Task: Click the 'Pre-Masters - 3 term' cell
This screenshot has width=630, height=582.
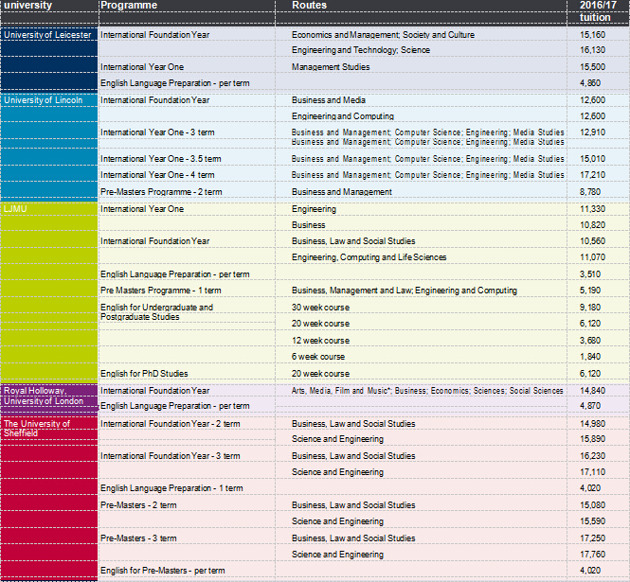Action: point(138,538)
